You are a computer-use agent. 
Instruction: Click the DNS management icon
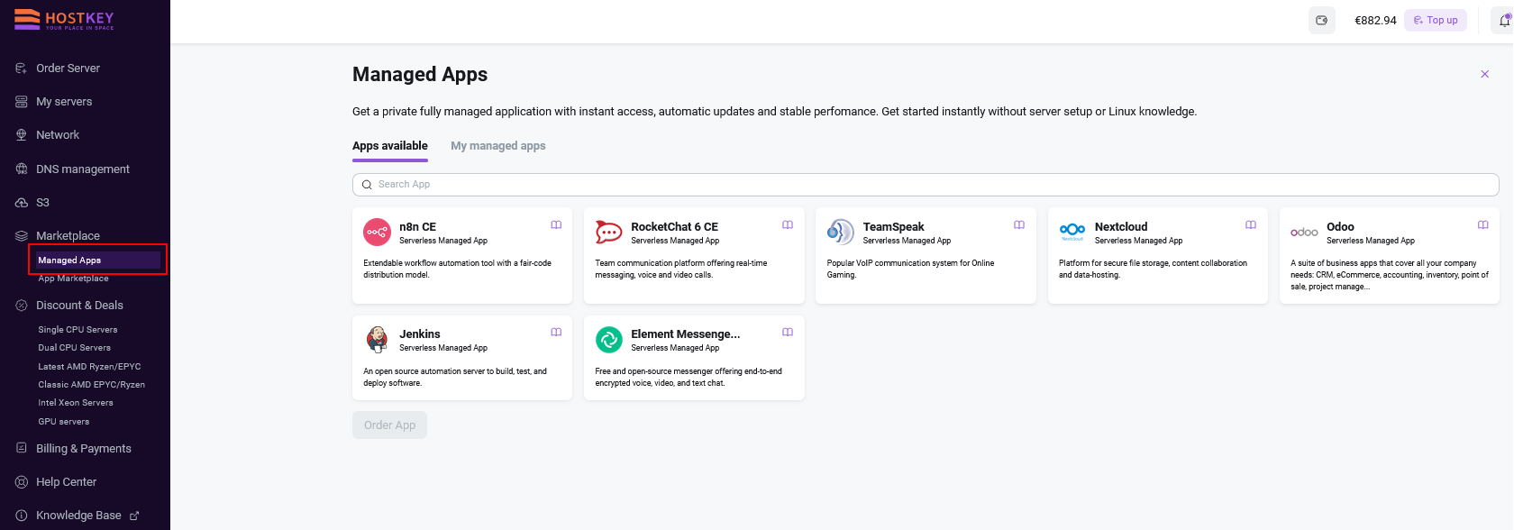click(22, 169)
